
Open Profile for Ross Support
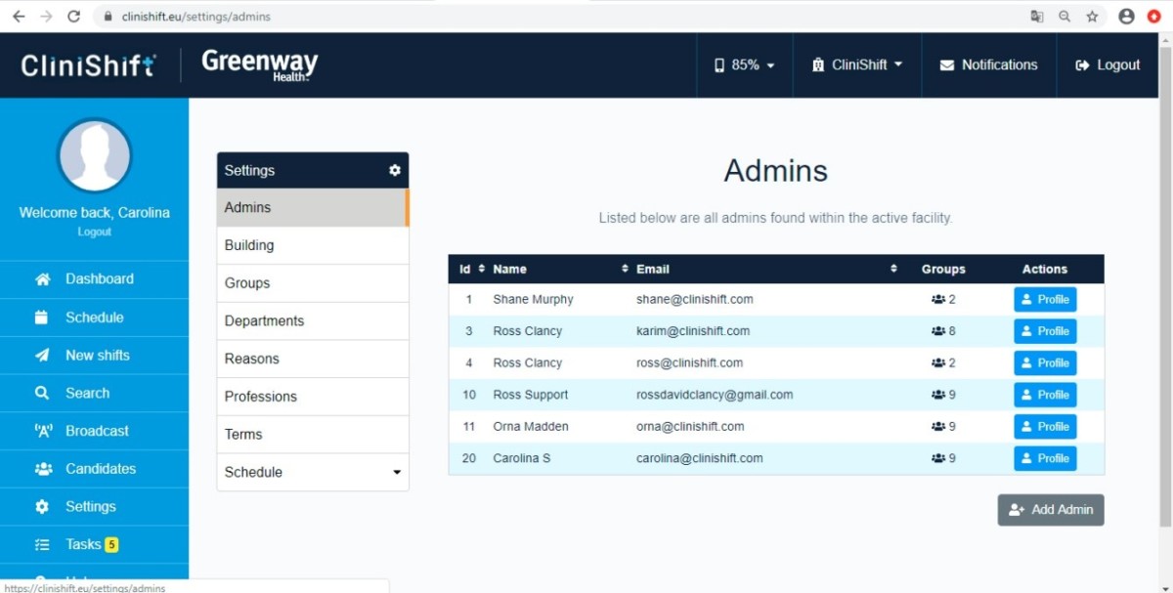coord(1045,395)
